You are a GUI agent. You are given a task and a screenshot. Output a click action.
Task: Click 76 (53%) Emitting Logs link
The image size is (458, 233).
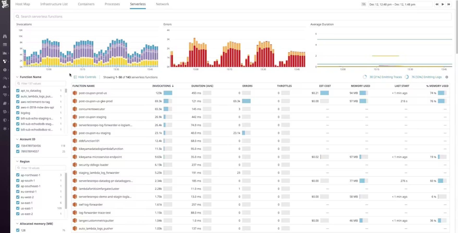pos(426,77)
